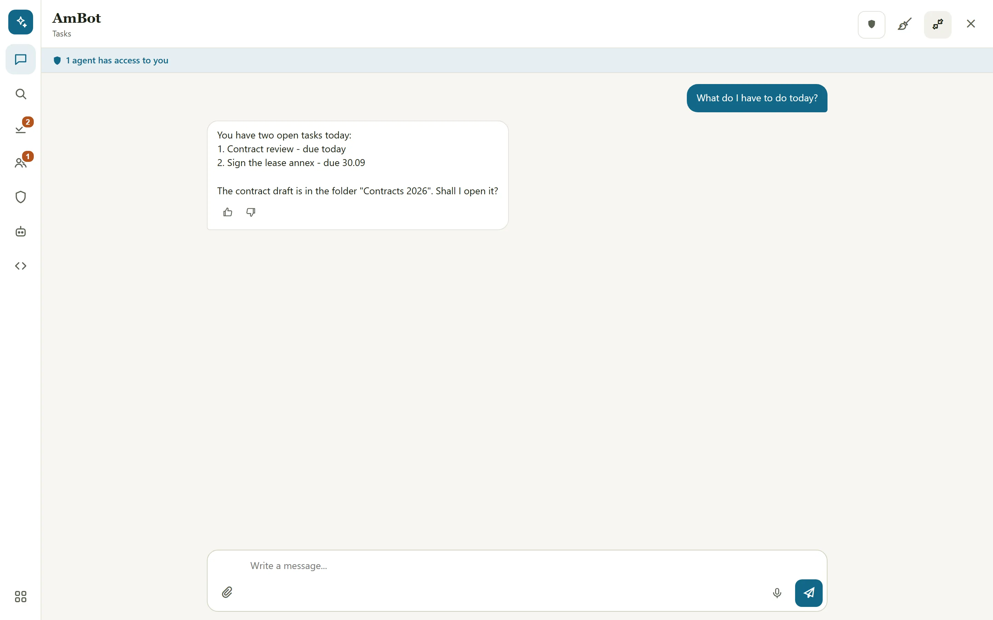Focus the Write a message field
This screenshot has width=993, height=620.
(516, 566)
